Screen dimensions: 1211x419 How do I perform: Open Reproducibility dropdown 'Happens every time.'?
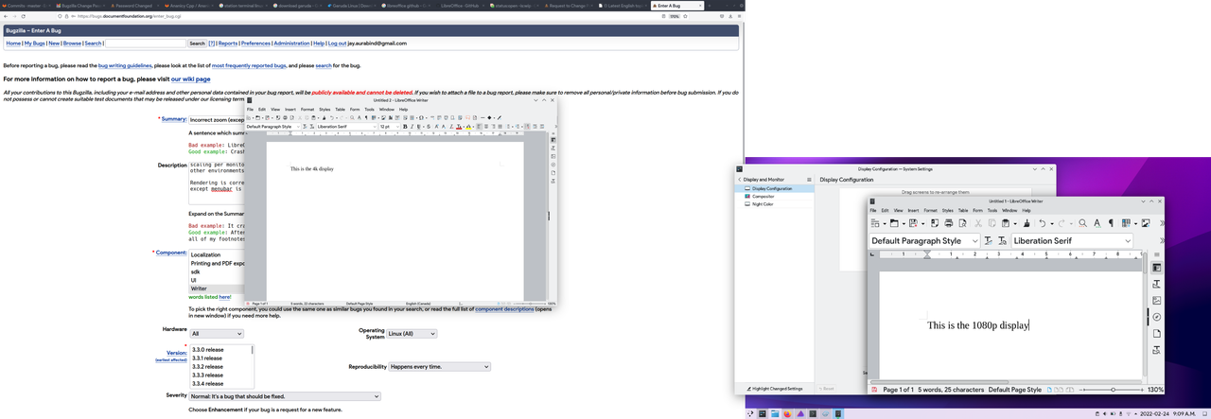pos(440,366)
